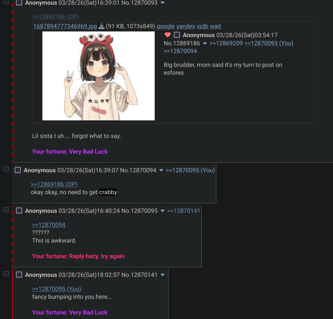Click the red heart icon on quoted post
Viewport: 333px width, 319px height.
point(167,35)
